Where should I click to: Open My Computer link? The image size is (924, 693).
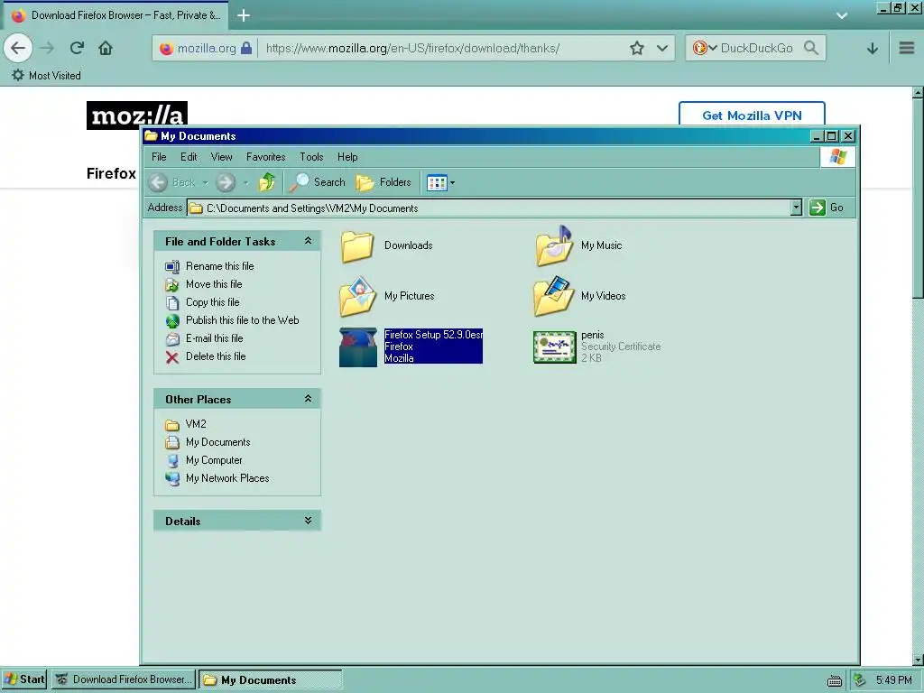[214, 459]
